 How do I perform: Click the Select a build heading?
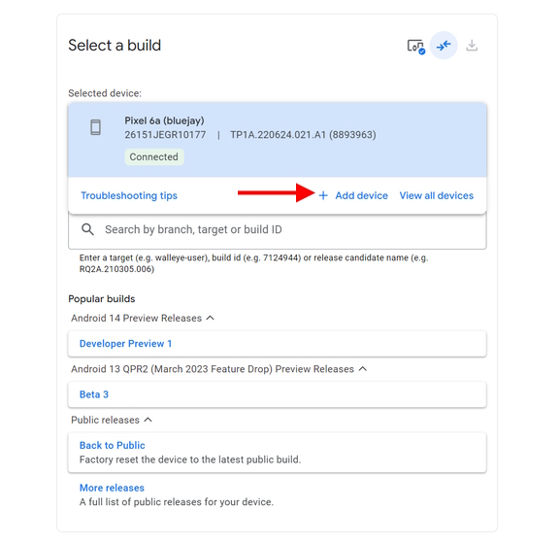pyautogui.click(x=115, y=46)
